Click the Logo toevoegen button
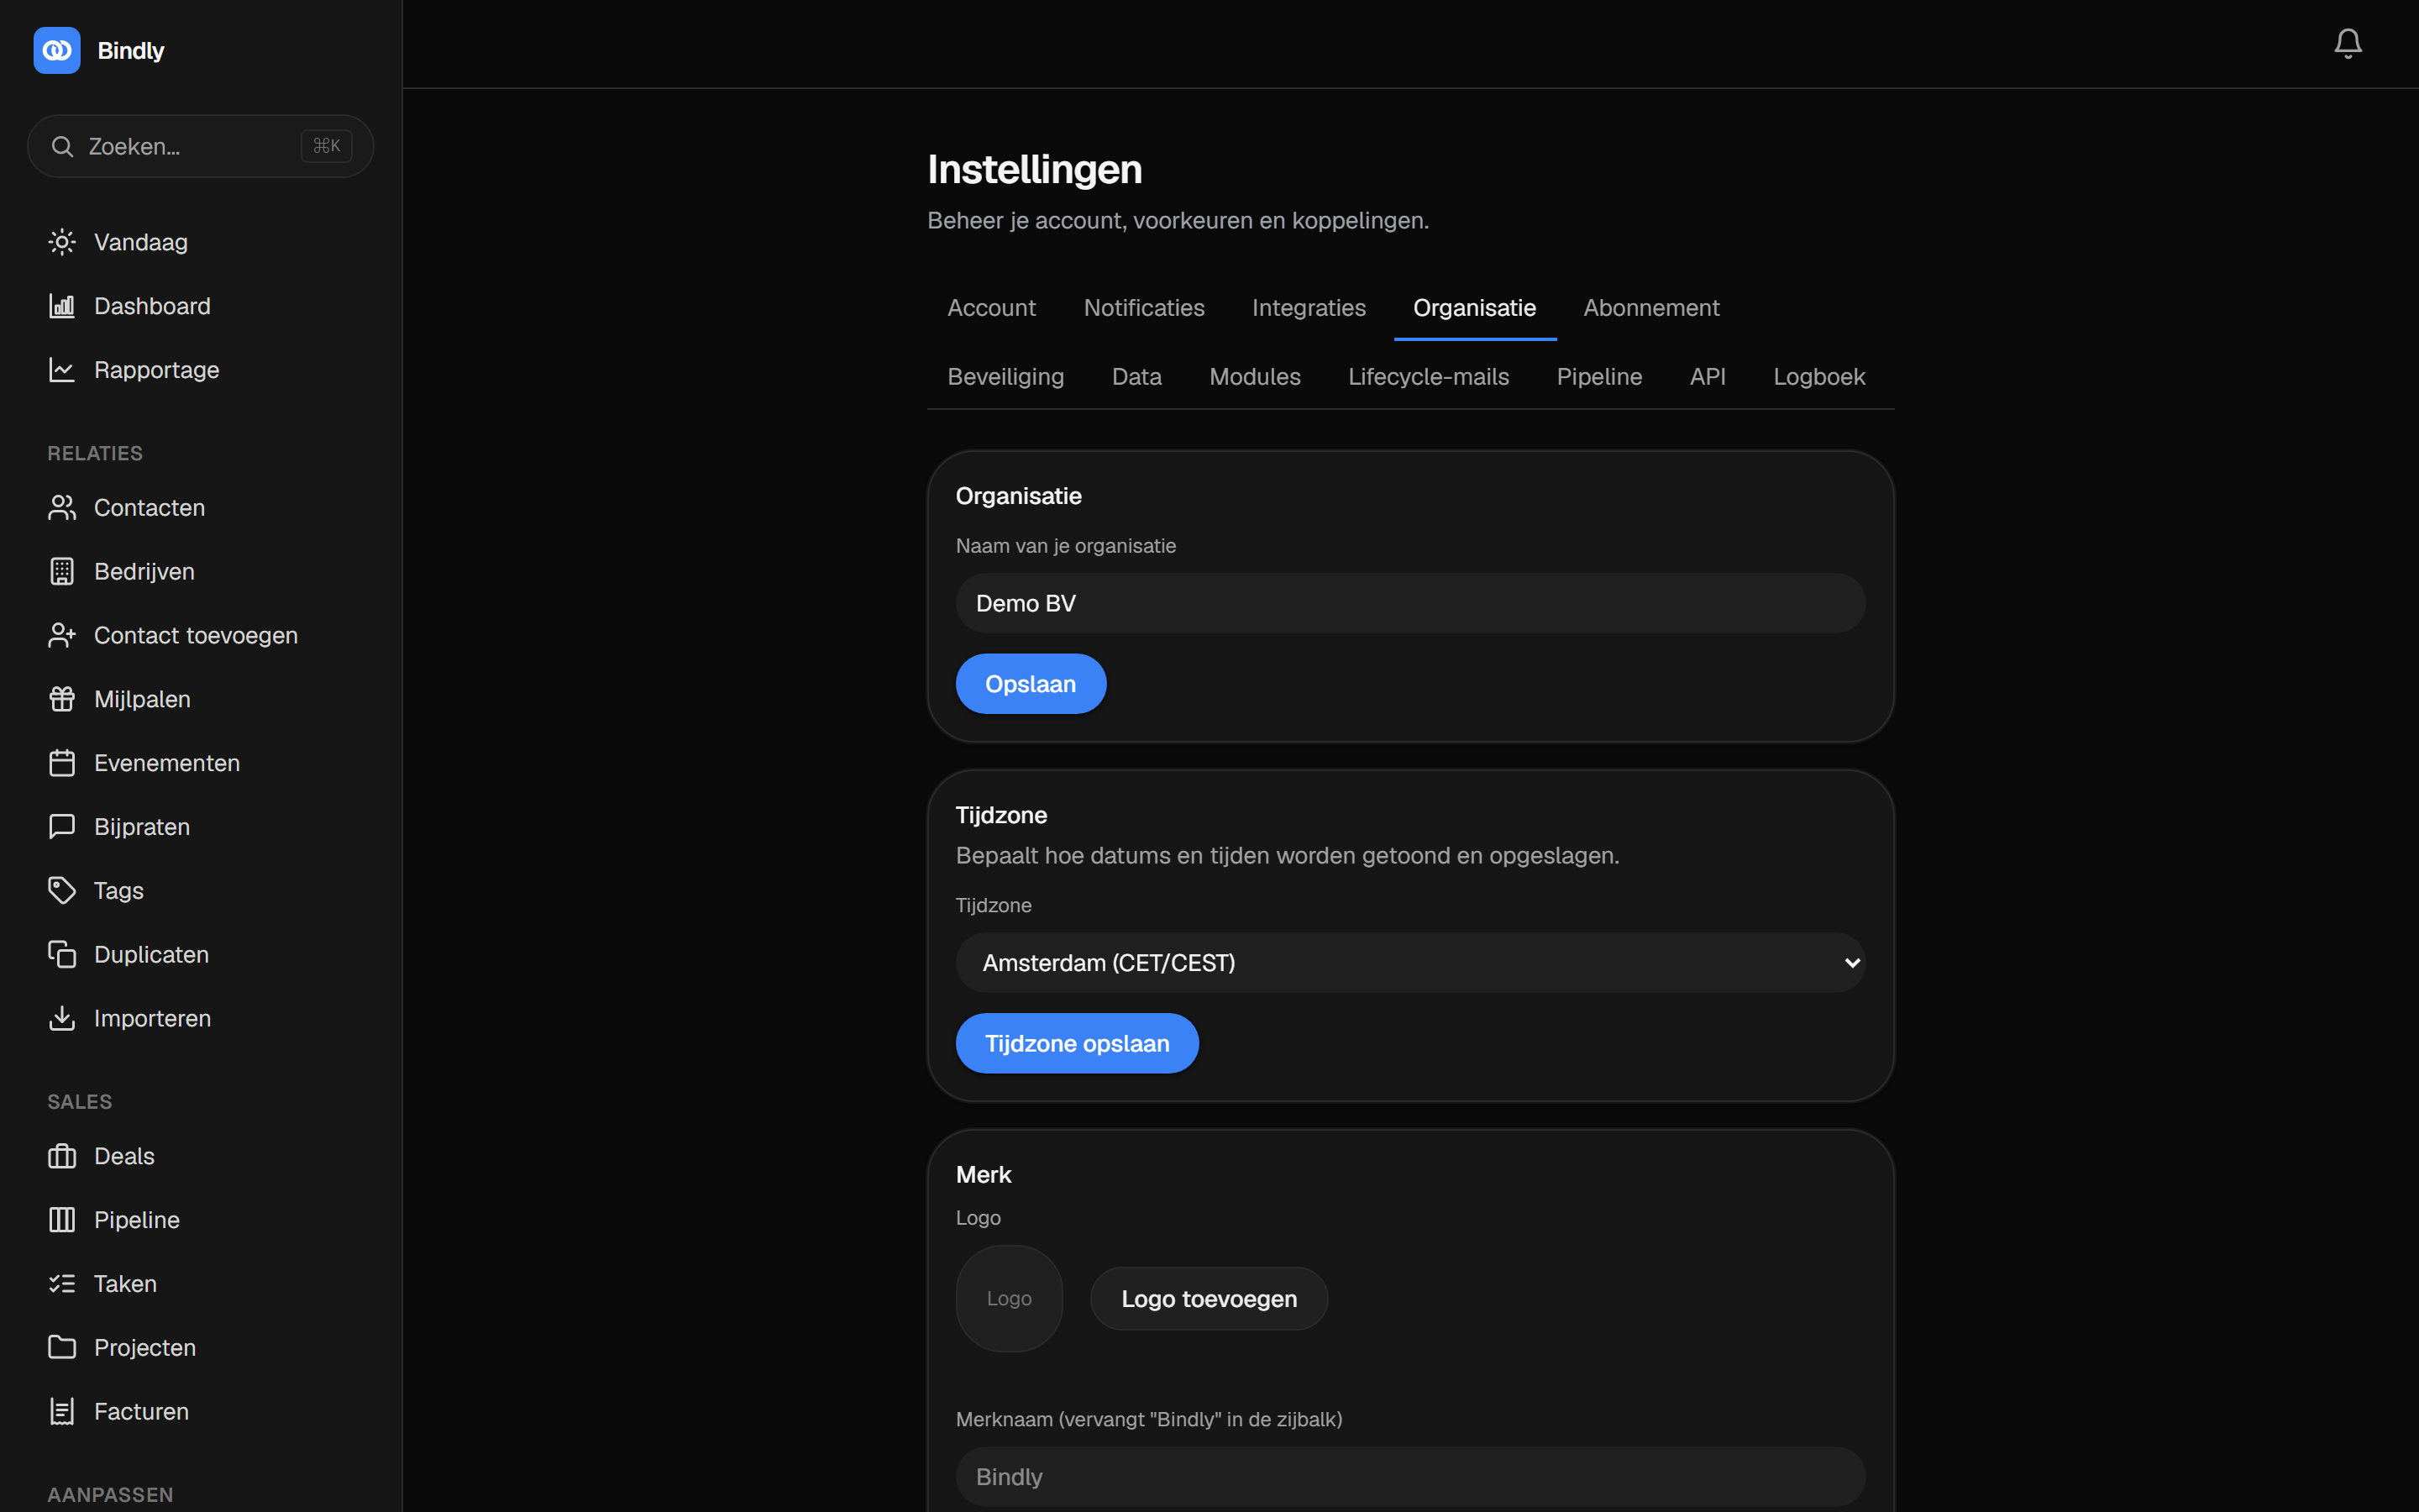 [1209, 1299]
